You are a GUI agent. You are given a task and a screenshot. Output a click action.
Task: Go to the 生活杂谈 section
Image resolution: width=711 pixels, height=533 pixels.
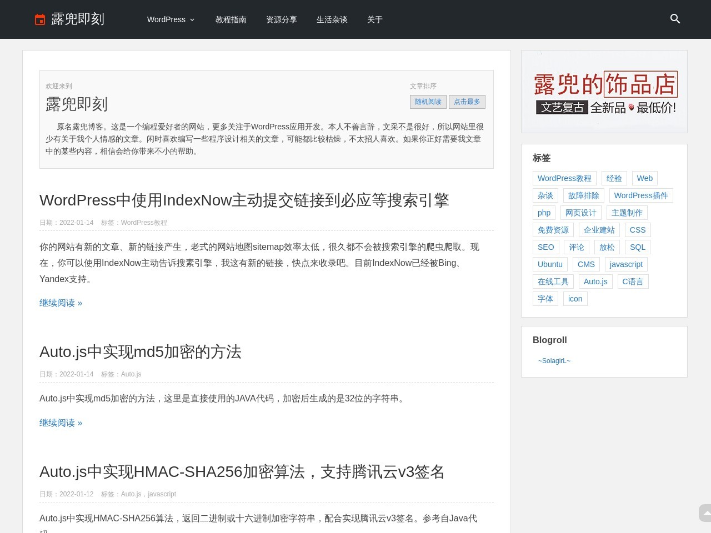[332, 19]
